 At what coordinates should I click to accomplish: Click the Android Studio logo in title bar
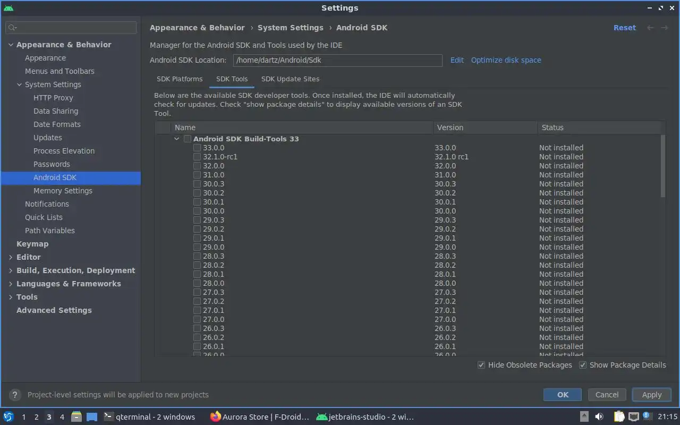tap(8, 8)
